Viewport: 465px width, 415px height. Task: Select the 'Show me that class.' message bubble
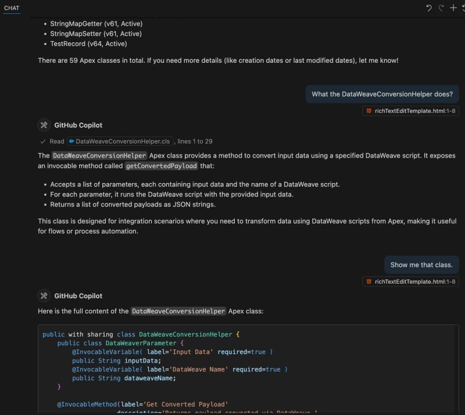(x=421, y=264)
